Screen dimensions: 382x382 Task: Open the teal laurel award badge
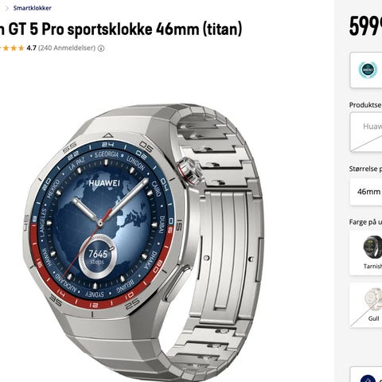coord(368,70)
